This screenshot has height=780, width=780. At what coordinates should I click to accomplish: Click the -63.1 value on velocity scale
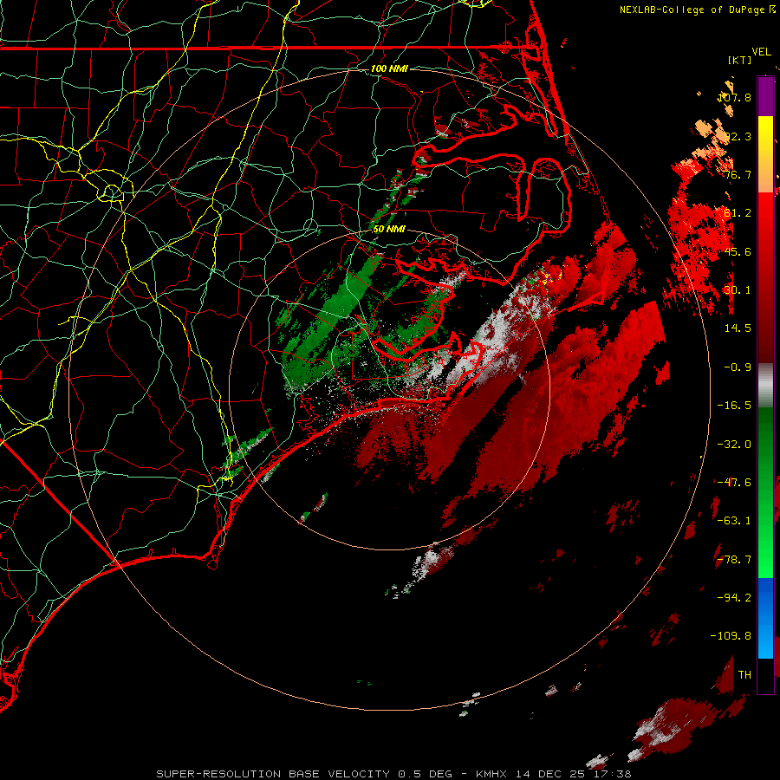coord(734,521)
